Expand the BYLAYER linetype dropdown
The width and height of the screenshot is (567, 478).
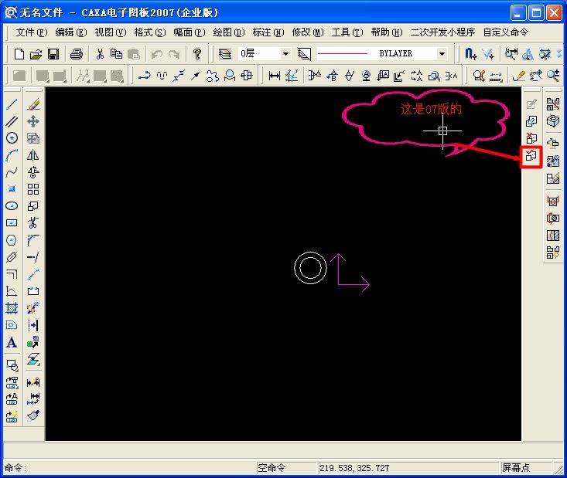442,54
